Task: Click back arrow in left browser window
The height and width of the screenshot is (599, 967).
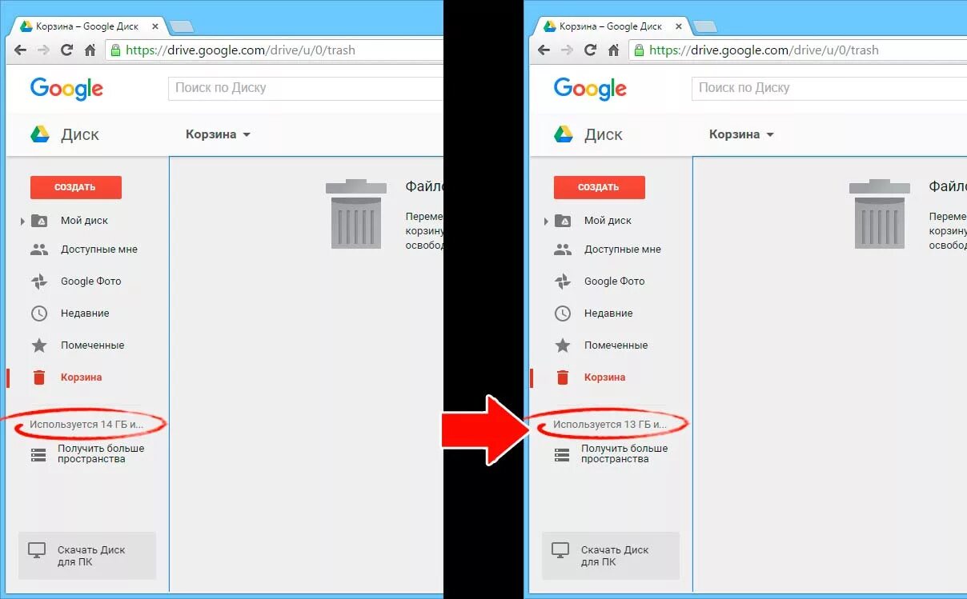Action: (x=21, y=50)
